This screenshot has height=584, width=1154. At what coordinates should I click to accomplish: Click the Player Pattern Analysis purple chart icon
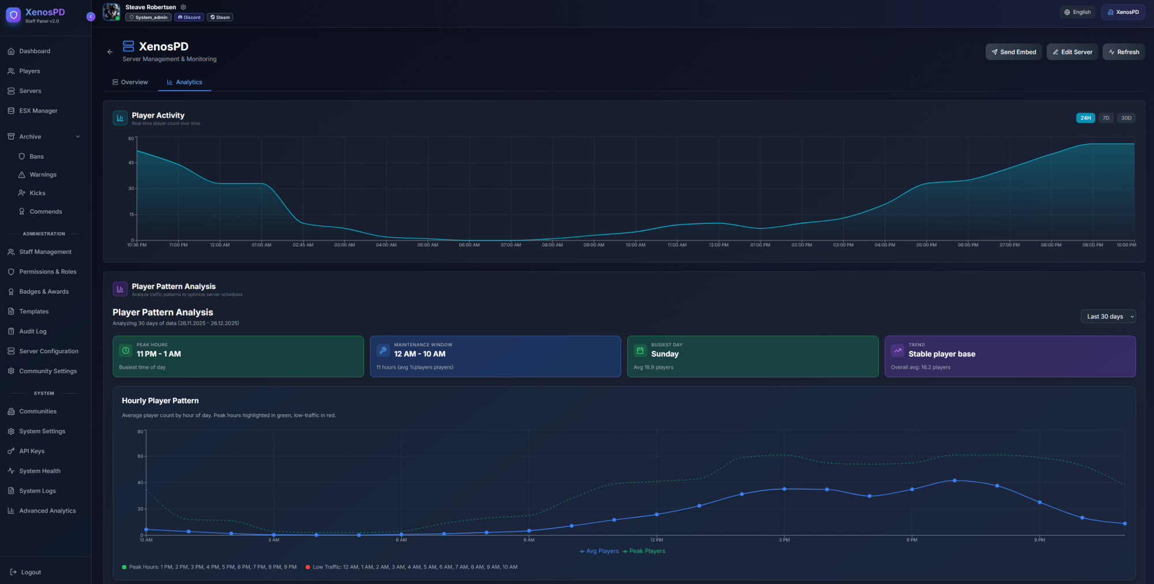pyautogui.click(x=120, y=289)
